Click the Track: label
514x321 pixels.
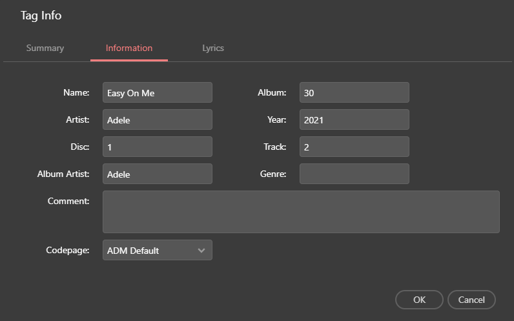275,147
